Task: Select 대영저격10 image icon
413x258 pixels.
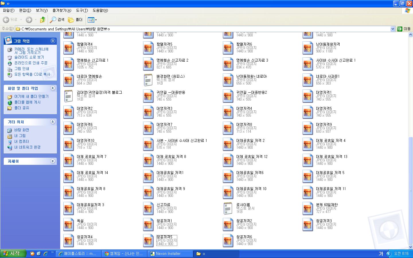Action: (69, 144)
